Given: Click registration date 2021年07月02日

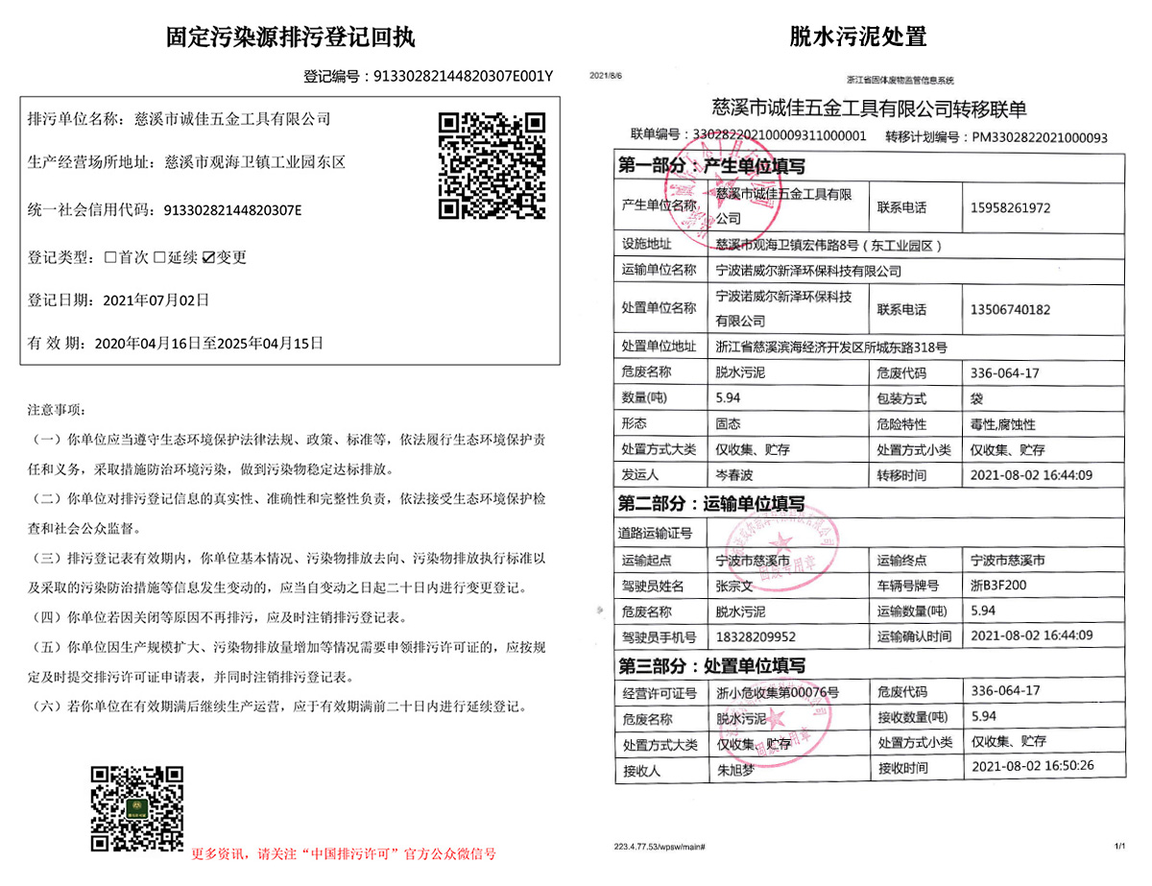Looking at the screenshot, I should pyautogui.click(x=156, y=300).
